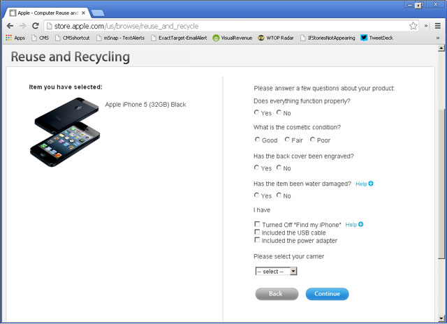Image resolution: width=447 pixels, height=324 pixels.
Task: Bookmark this page with the star icon
Action: (413, 26)
